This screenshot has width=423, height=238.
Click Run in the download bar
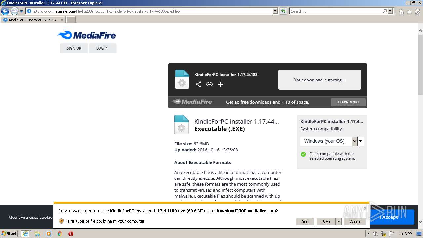(305, 222)
